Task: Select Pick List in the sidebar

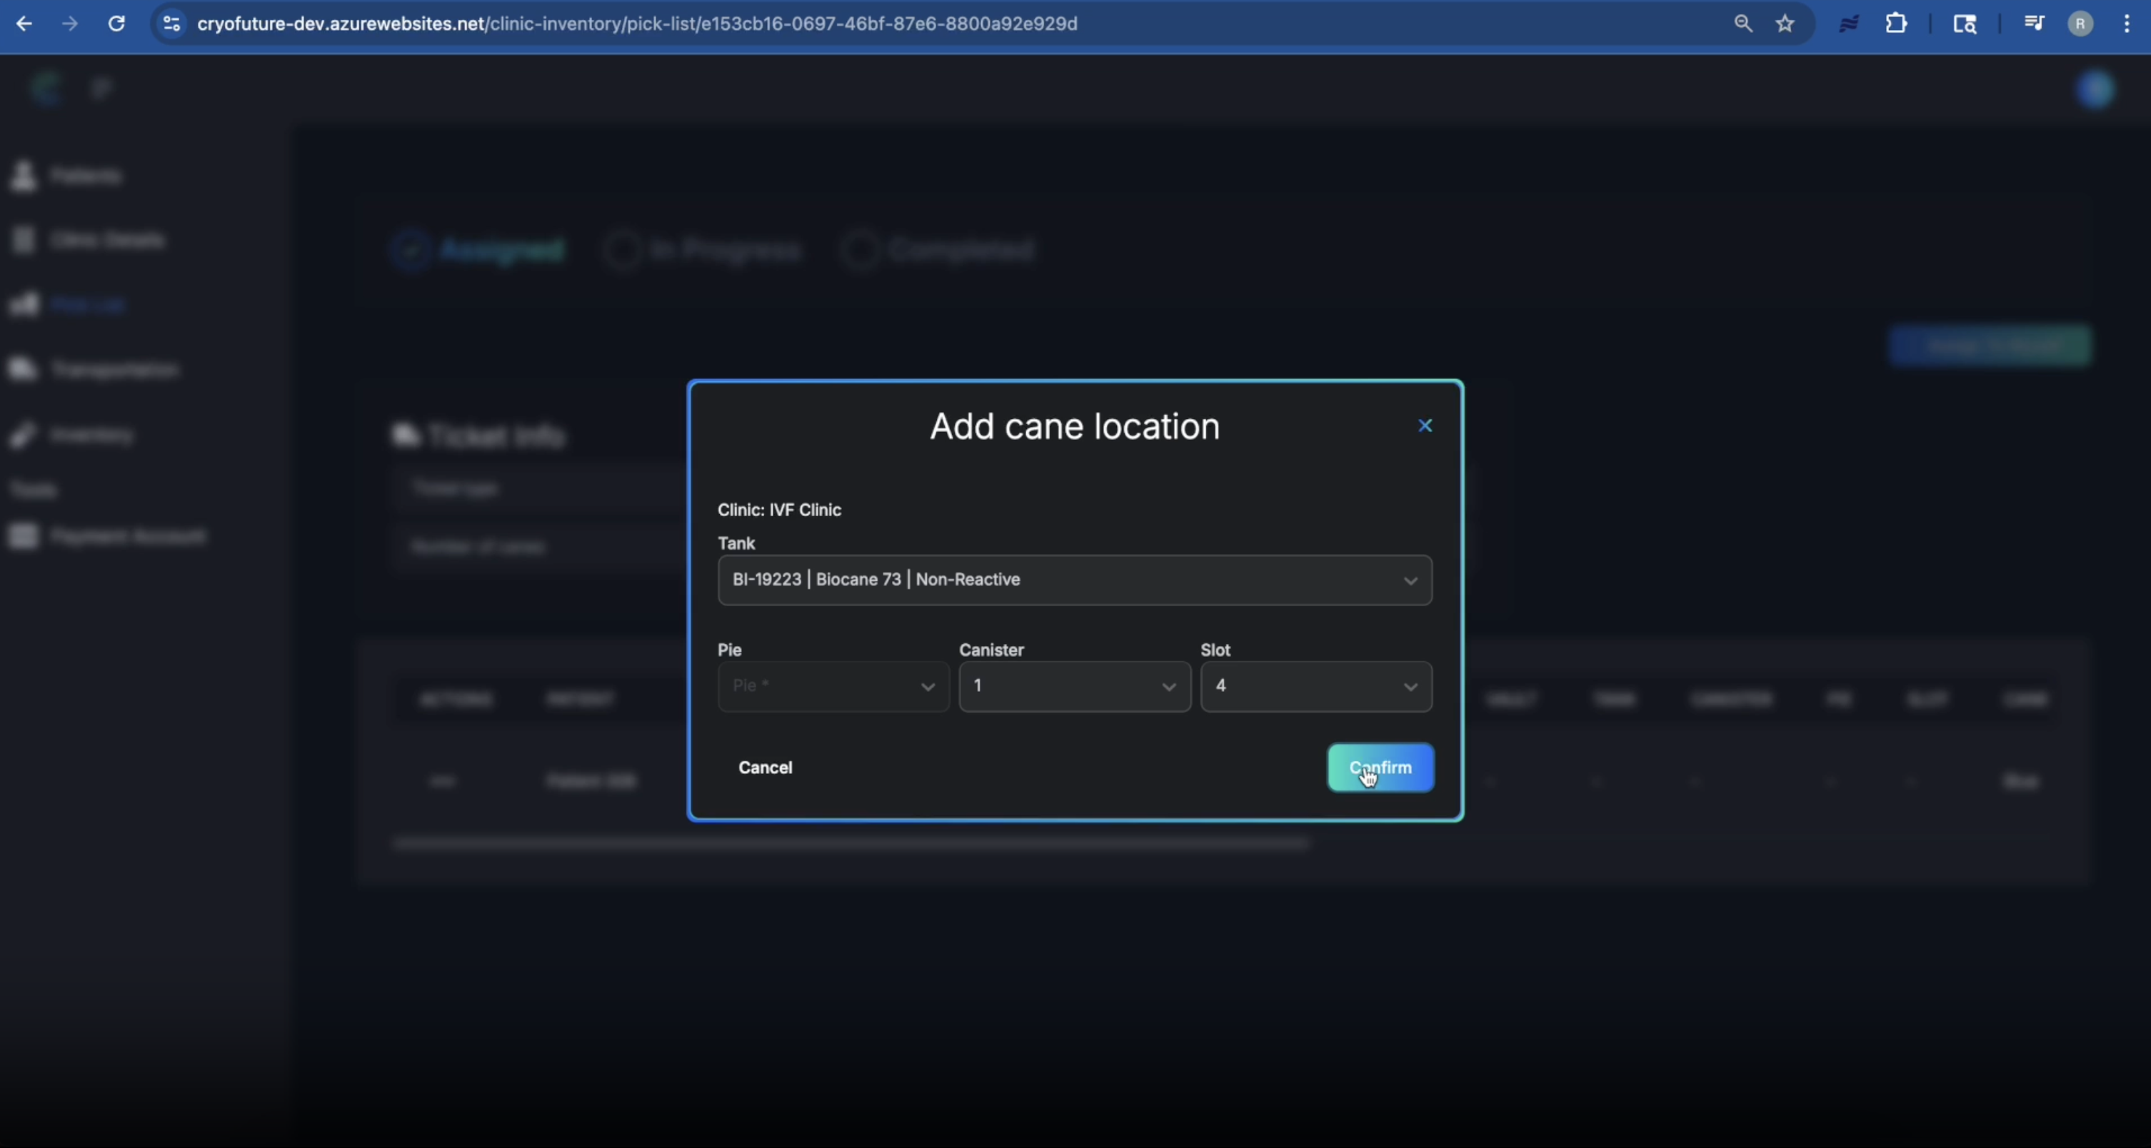Action: pyautogui.click(x=87, y=304)
